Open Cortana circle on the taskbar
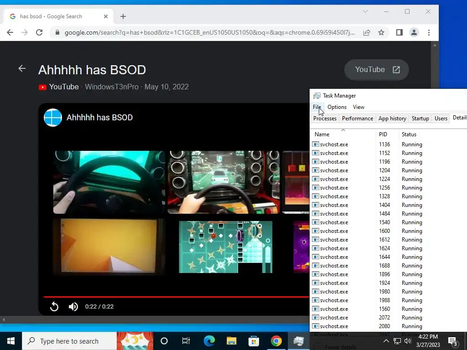The image size is (467, 350). click(x=164, y=341)
